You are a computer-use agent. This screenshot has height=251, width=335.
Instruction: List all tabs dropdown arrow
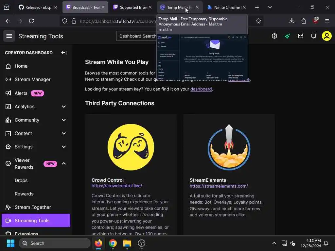[x=270, y=7]
